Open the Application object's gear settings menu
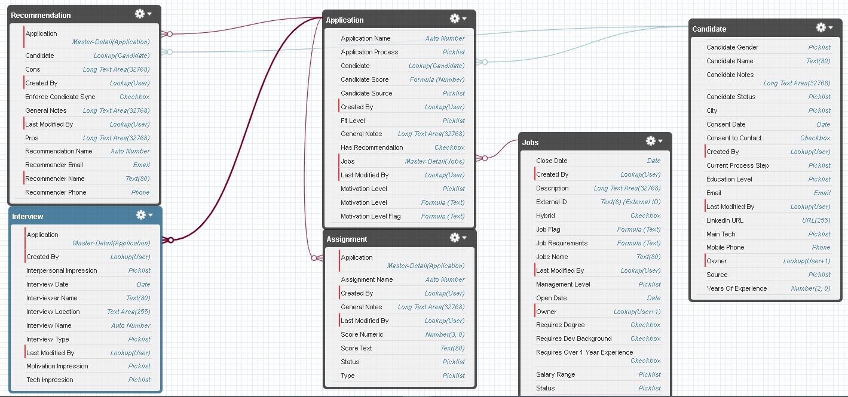 point(458,19)
